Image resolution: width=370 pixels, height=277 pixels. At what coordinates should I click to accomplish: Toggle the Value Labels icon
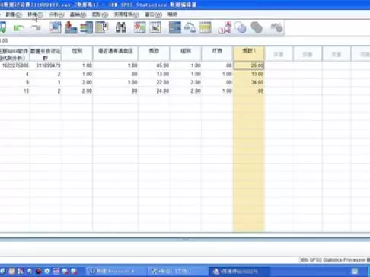pyautogui.click(x=225, y=27)
